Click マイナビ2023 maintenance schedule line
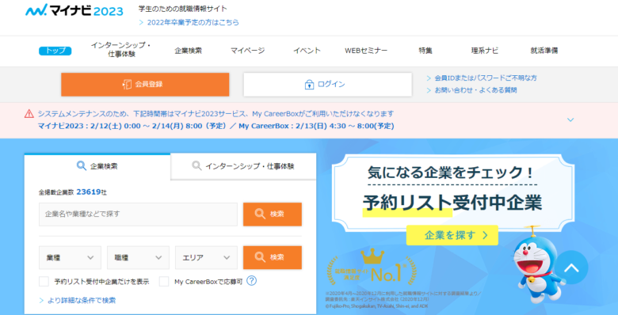This screenshot has width=618, height=315. point(216,126)
